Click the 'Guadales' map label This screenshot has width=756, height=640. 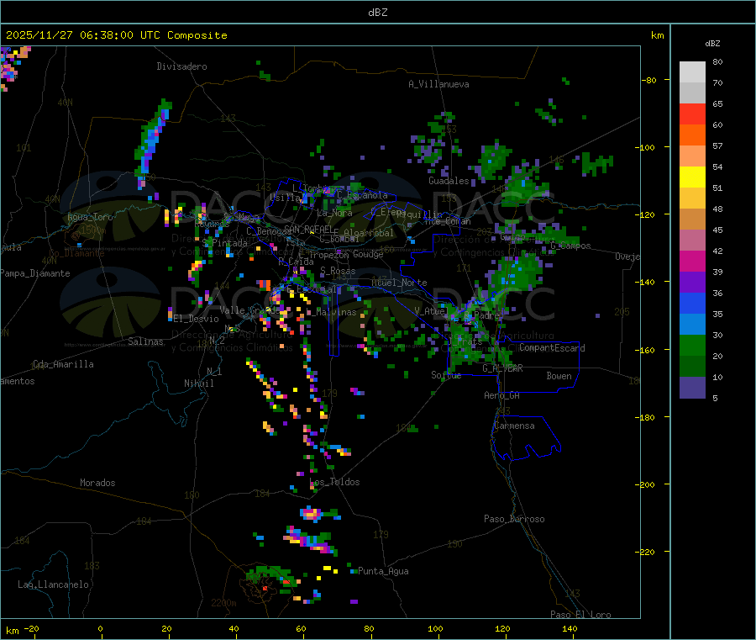pyautogui.click(x=449, y=181)
